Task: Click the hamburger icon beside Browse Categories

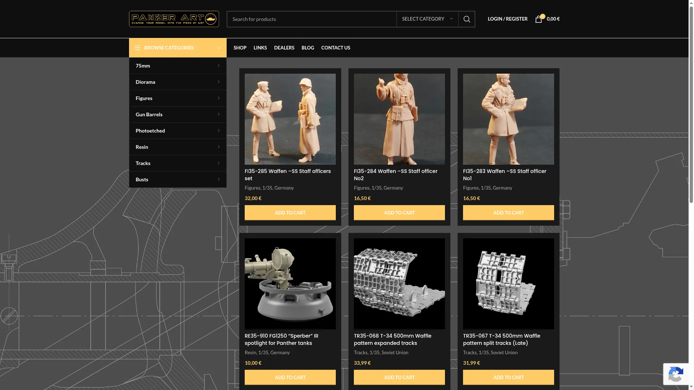Action: (x=137, y=48)
